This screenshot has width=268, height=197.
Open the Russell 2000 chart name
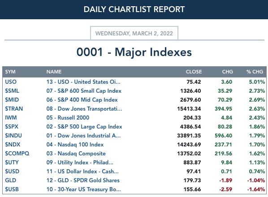point(68,118)
